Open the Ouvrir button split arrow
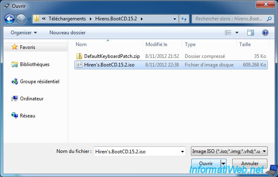 (x=223, y=164)
